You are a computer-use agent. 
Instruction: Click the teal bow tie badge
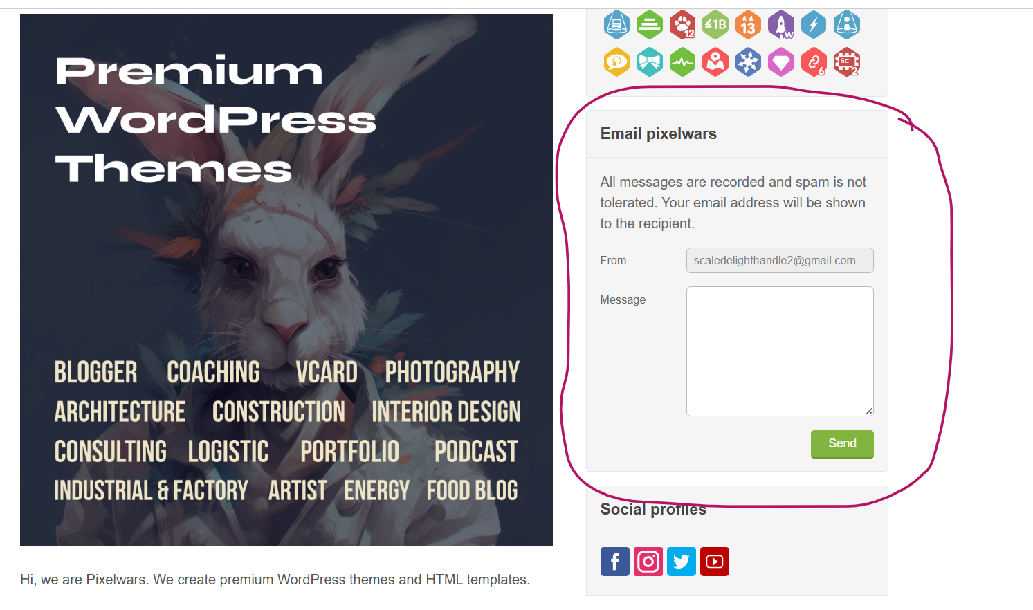click(650, 62)
